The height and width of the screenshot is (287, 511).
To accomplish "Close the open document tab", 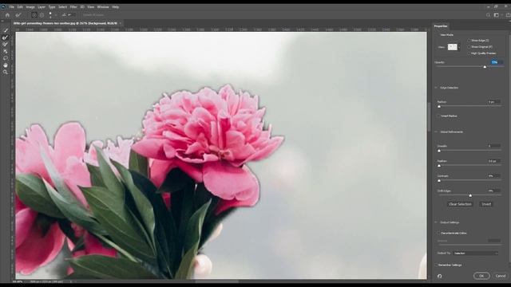I will coord(121,23).
